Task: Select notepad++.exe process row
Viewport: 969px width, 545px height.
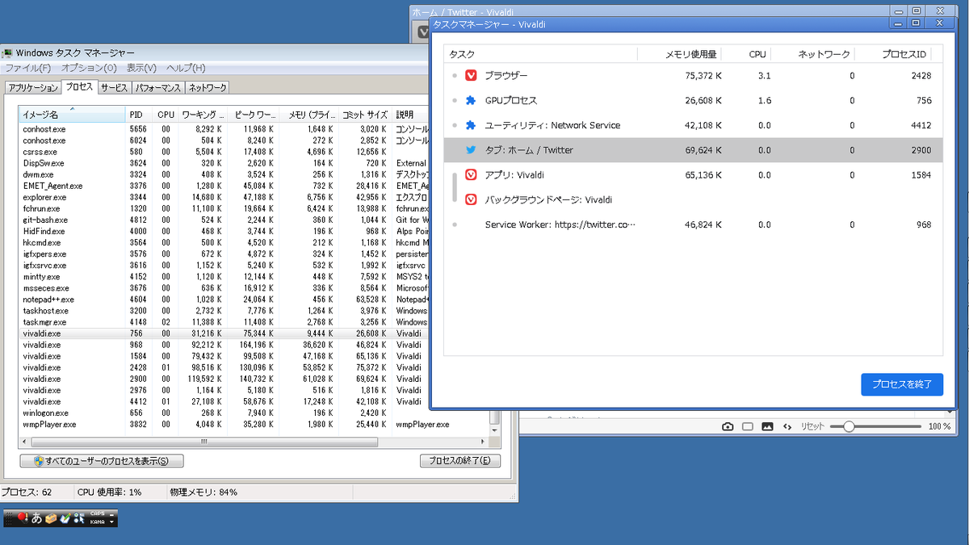Action: point(224,299)
